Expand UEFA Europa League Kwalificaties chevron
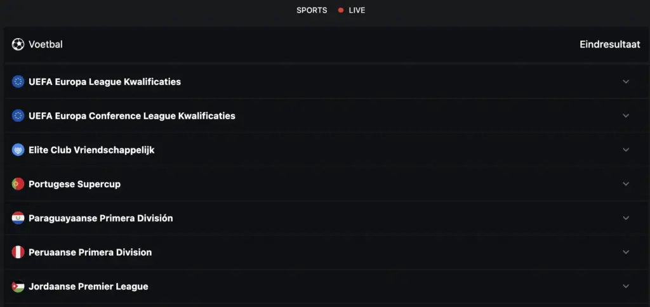 click(x=626, y=82)
